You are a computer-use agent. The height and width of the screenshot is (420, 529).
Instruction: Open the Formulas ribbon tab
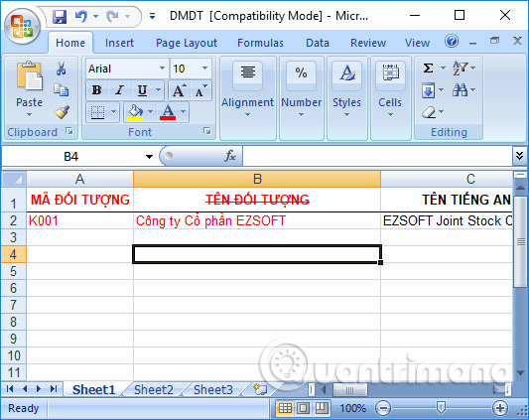pos(260,43)
